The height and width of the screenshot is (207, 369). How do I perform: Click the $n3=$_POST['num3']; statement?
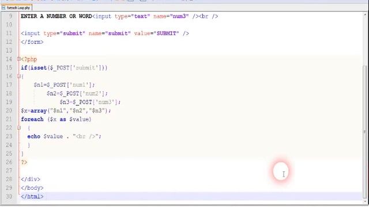pos(90,102)
